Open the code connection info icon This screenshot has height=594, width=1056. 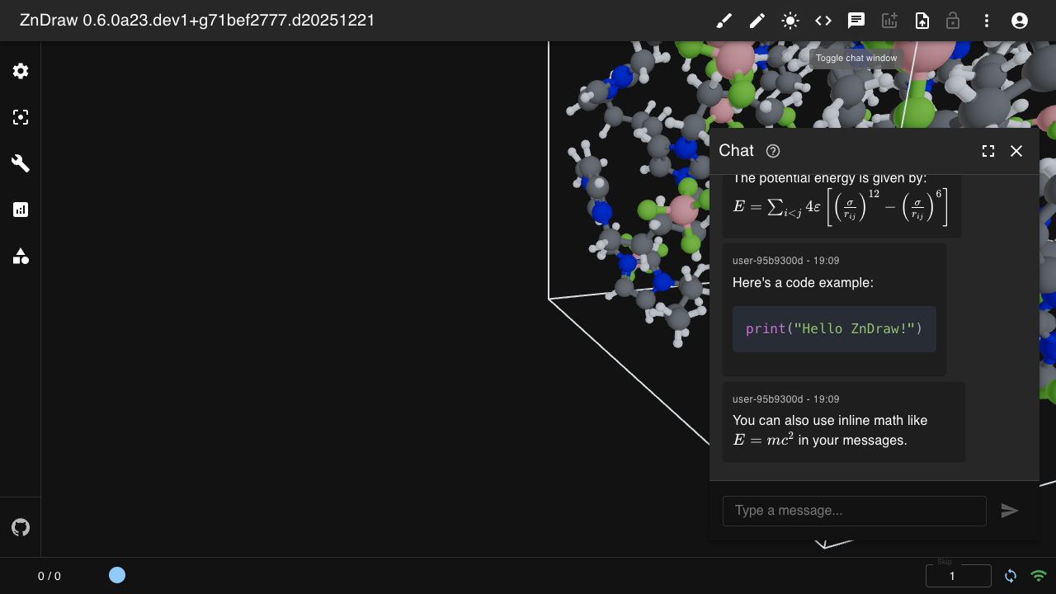(x=823, y=21)
